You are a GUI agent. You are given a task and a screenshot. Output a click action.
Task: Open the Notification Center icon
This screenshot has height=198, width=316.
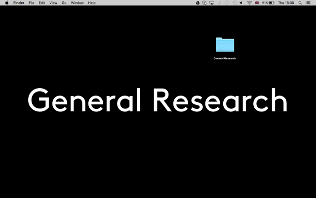point(308,3)
